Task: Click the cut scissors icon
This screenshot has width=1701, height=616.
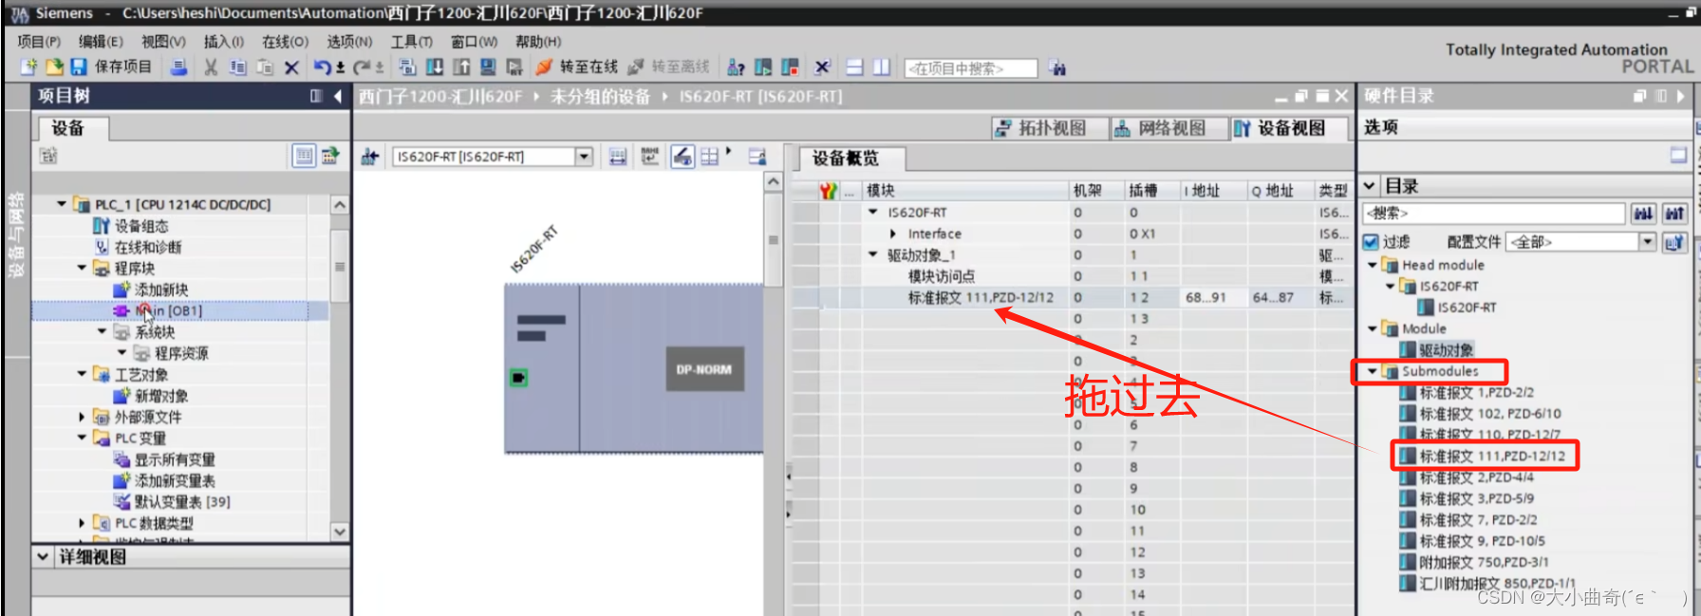Action: [211, 66]
